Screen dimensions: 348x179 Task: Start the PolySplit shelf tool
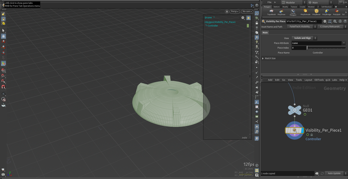(337, 12)
